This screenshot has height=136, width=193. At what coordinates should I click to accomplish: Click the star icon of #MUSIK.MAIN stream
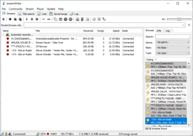point(148,85)
